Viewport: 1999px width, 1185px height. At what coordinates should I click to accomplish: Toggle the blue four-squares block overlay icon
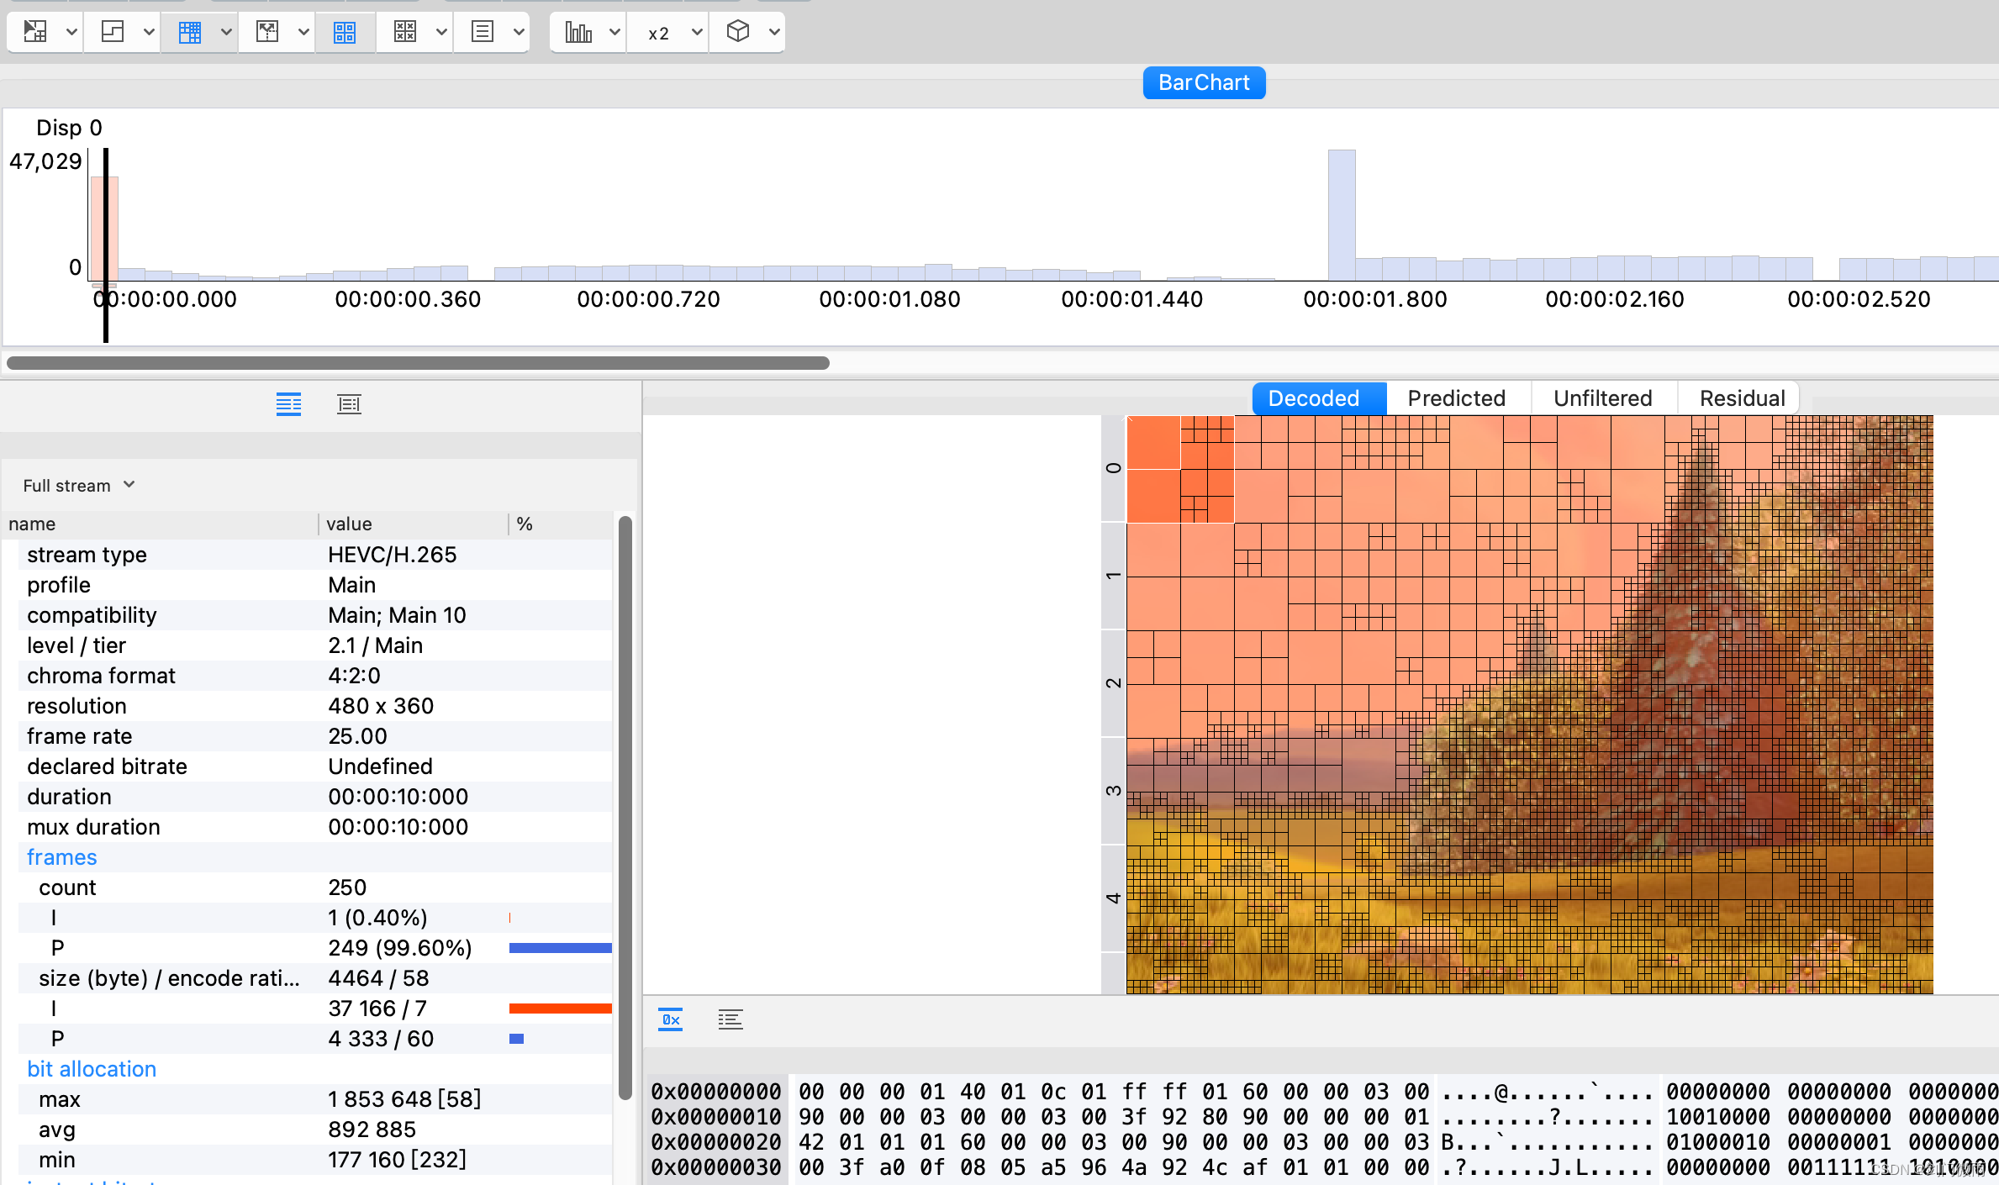[345, 32]
